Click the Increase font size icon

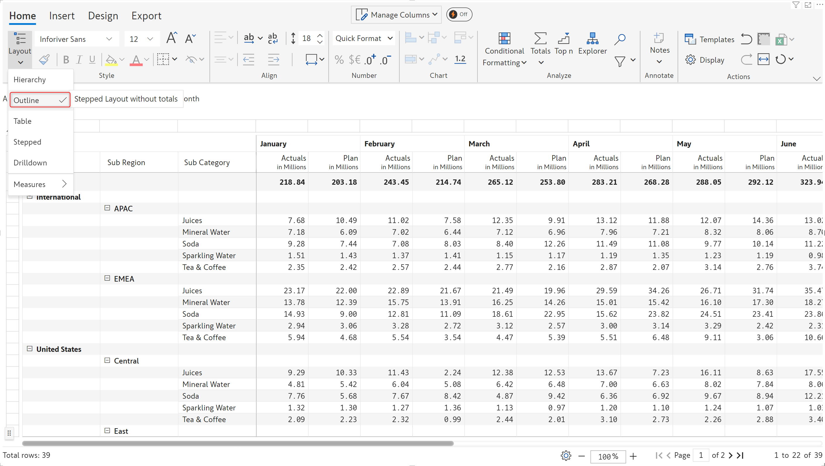(x=171, y=38)
